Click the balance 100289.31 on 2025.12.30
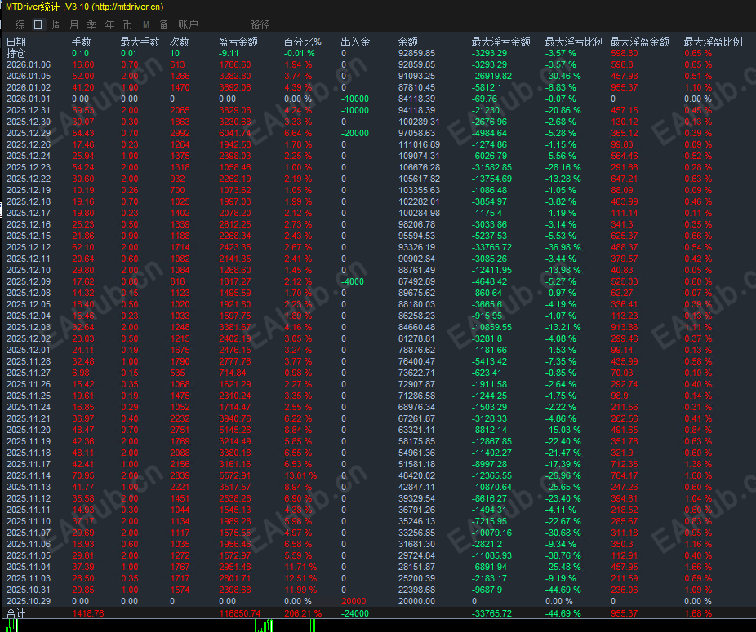 (x=419, y=122)
